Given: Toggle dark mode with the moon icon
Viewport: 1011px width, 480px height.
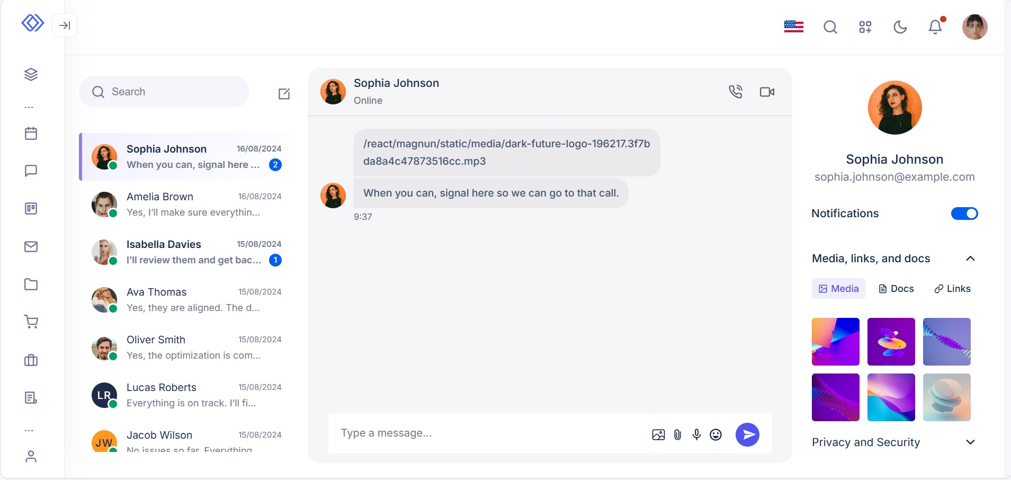Looking at the screenshot, I should [900, 26].
